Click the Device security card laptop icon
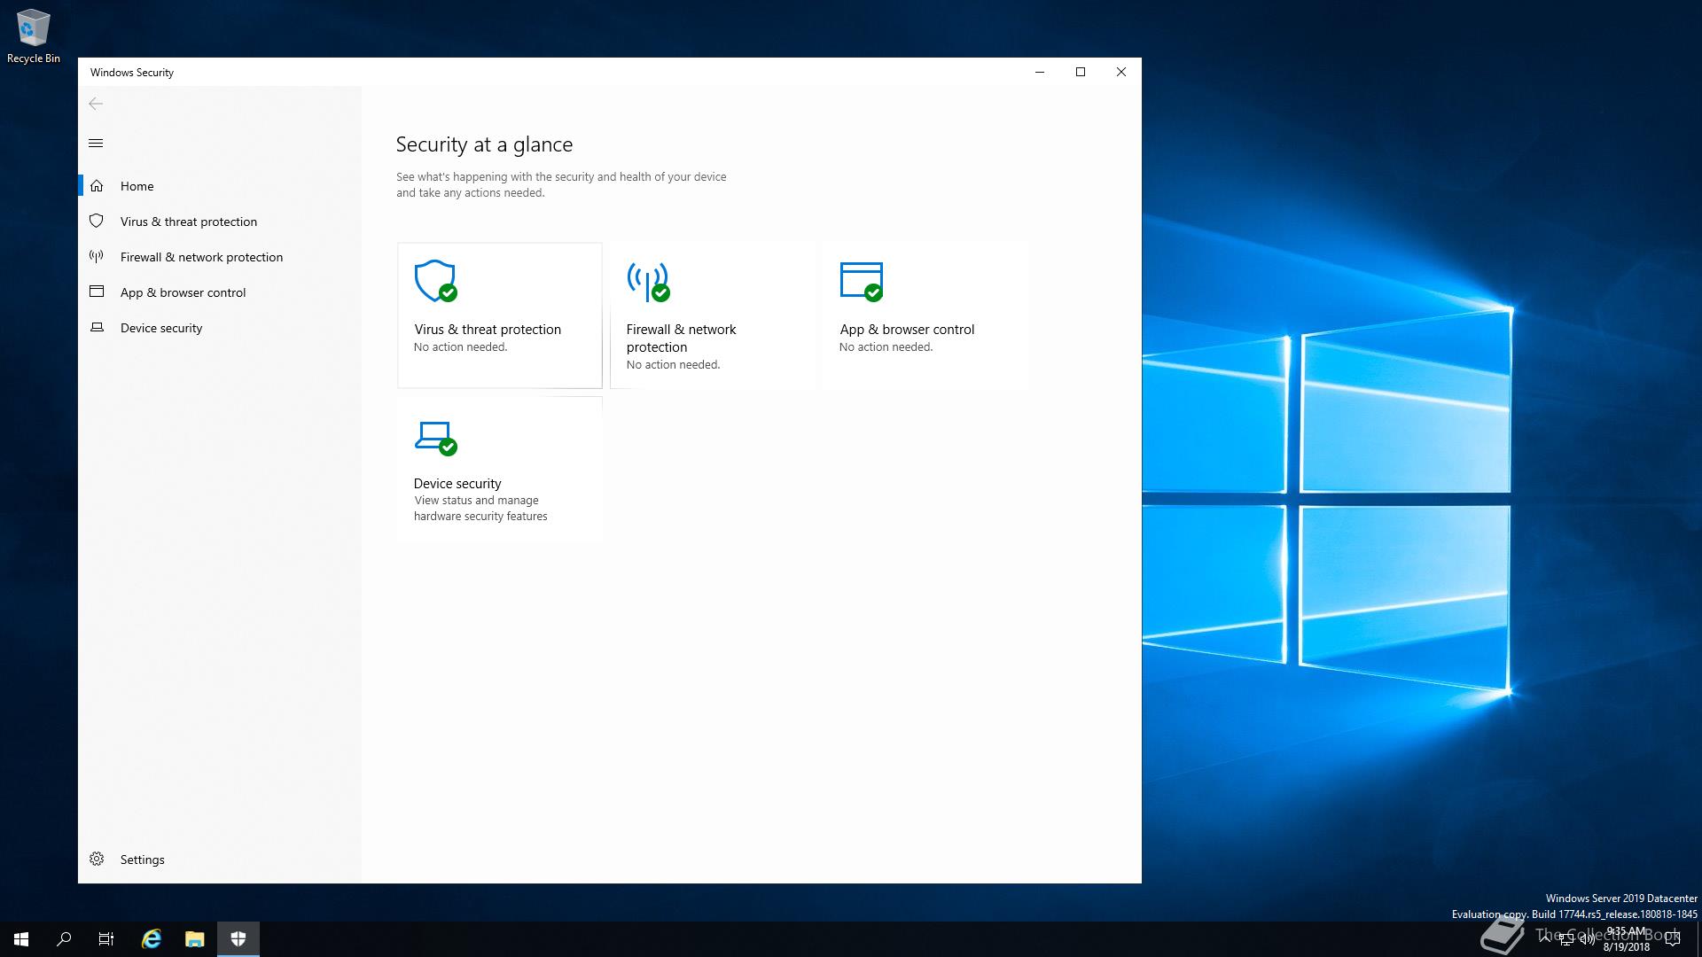 coord(435,439)
